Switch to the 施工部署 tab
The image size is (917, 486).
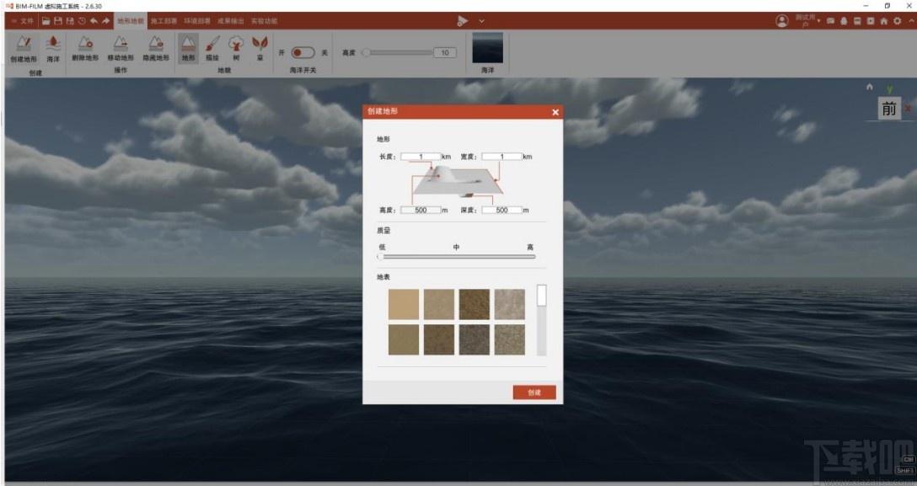pos(164,21)
